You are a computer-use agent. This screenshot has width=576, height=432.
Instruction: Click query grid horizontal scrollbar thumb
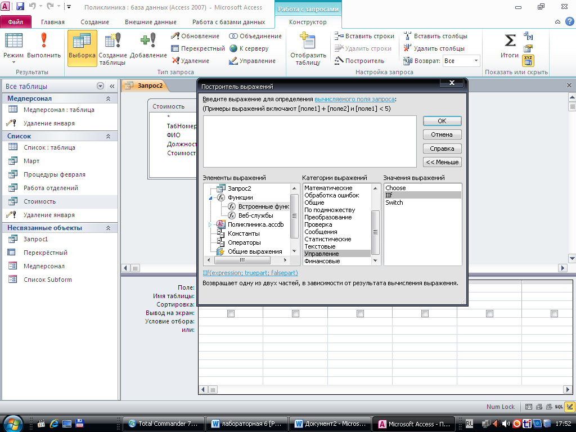pyautogui.click(x=213, y=389)
